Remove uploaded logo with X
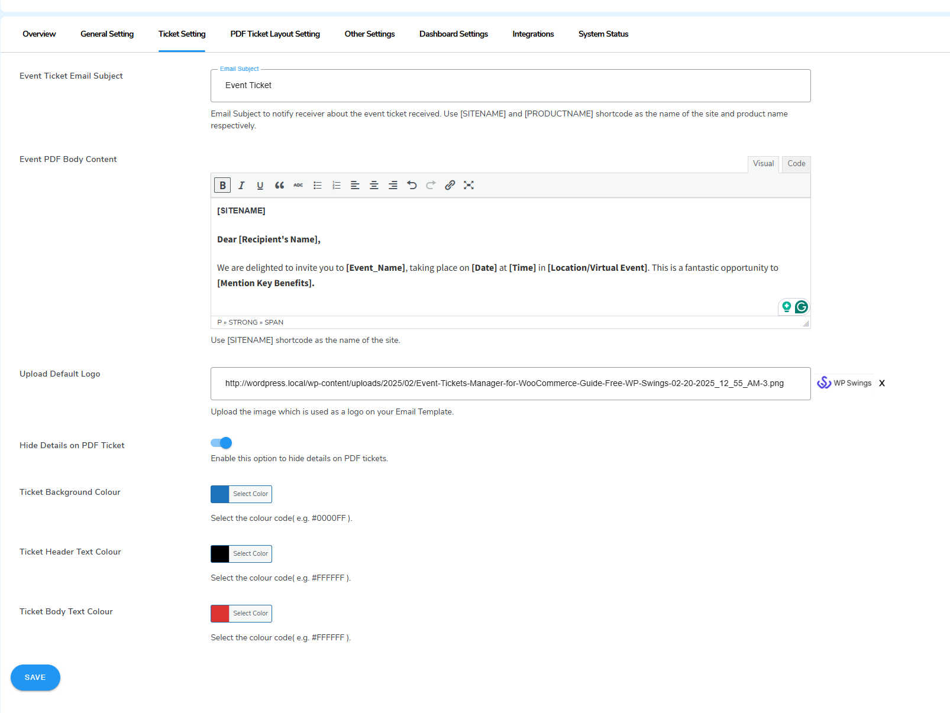Viewport: 950px width, 713px height. [x=882, y=383]
